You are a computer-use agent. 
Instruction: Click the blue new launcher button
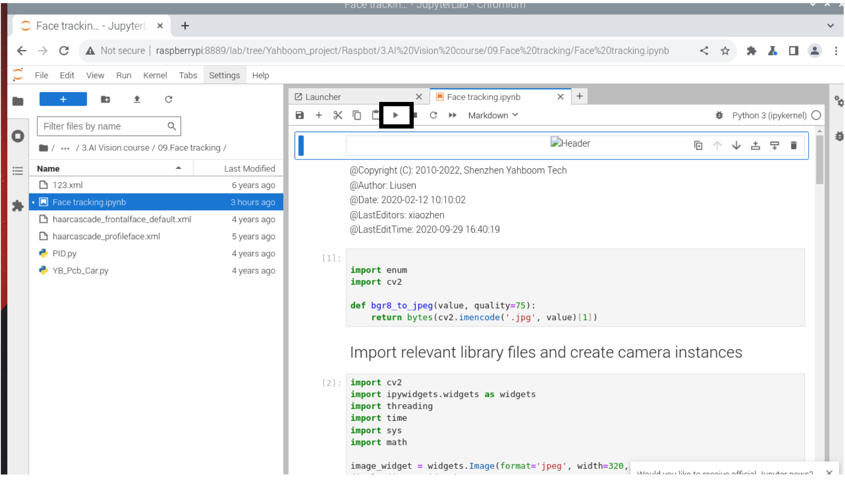coord(63,99)
